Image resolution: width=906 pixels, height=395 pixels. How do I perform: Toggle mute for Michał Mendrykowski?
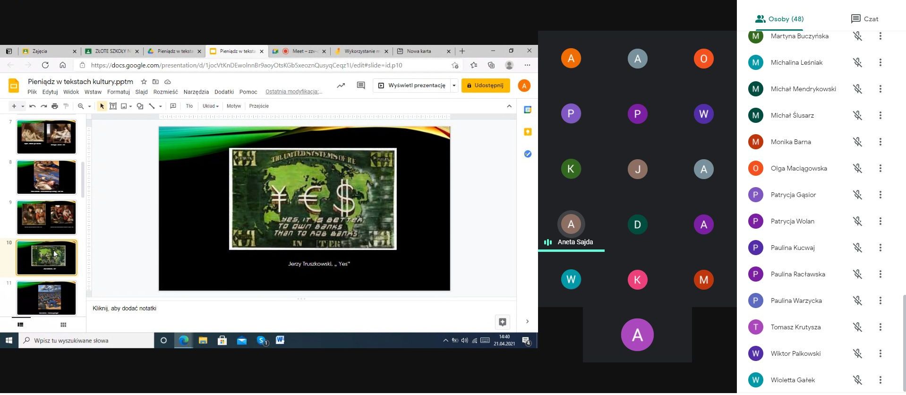(857, 89)
